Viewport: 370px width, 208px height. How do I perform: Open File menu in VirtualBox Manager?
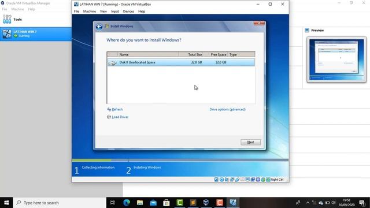[x=5, y=9]
